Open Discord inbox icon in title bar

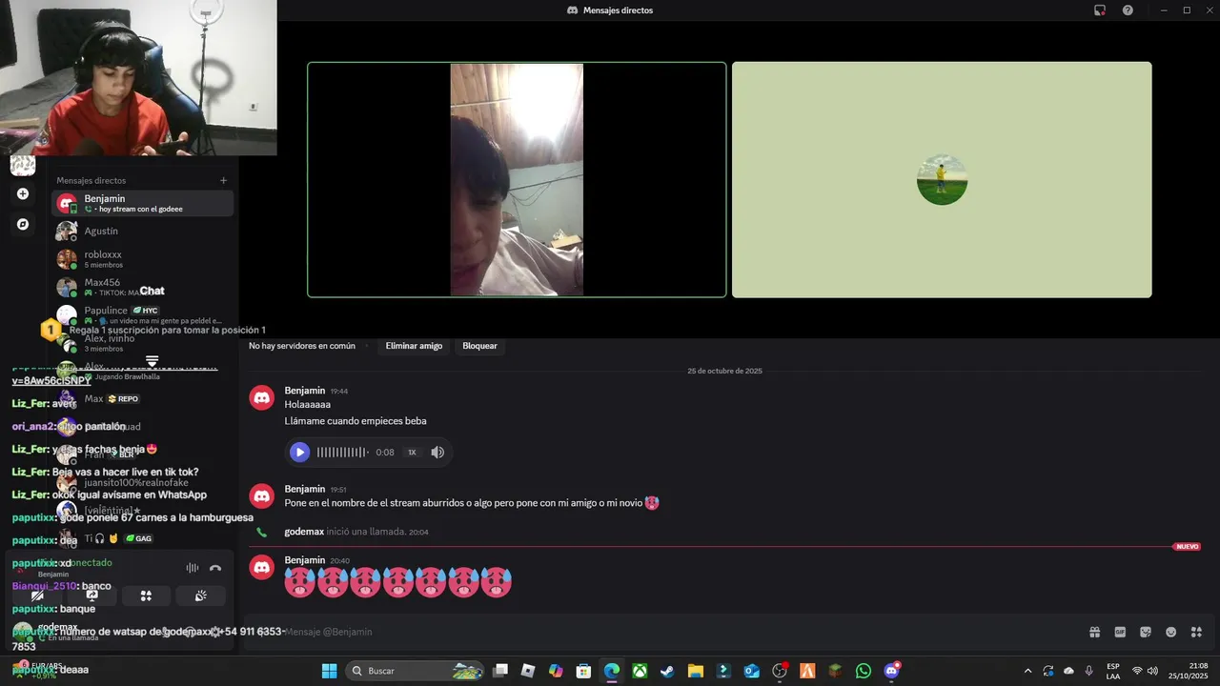(x=1100, y=10)
